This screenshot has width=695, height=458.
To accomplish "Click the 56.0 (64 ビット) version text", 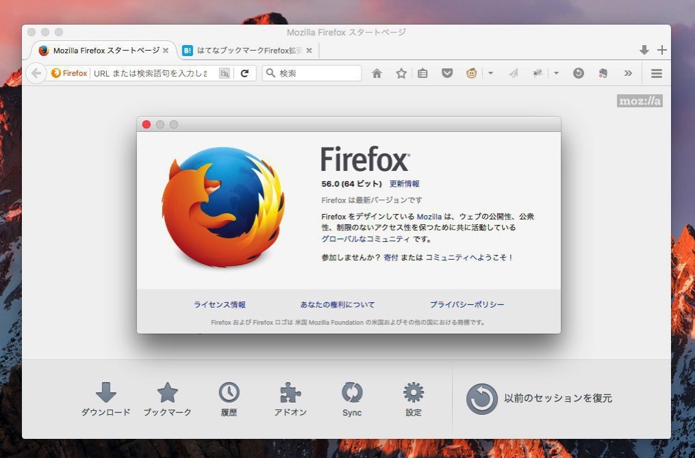I will [x=351, y=184].
